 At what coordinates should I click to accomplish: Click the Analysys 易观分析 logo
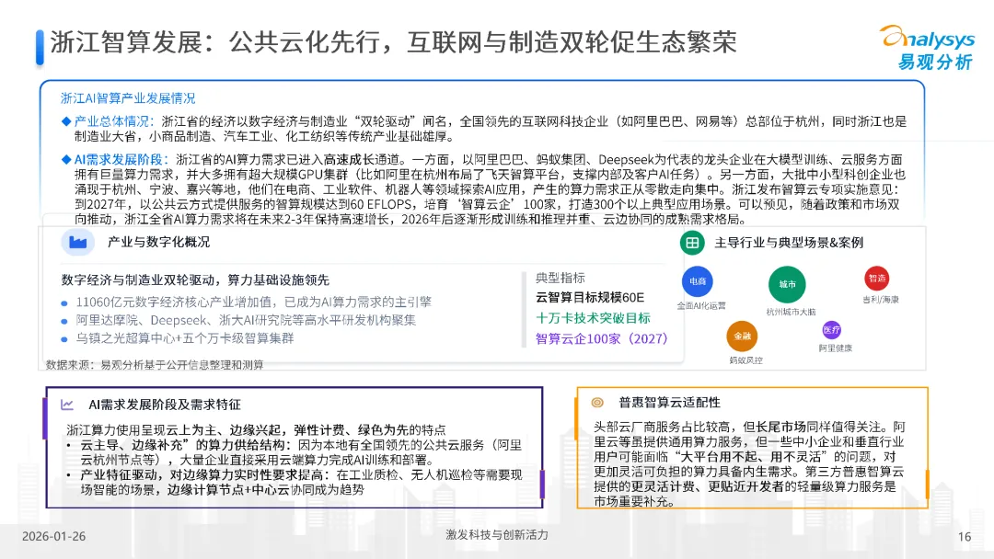pyautogui.click(x=928, y=48)
